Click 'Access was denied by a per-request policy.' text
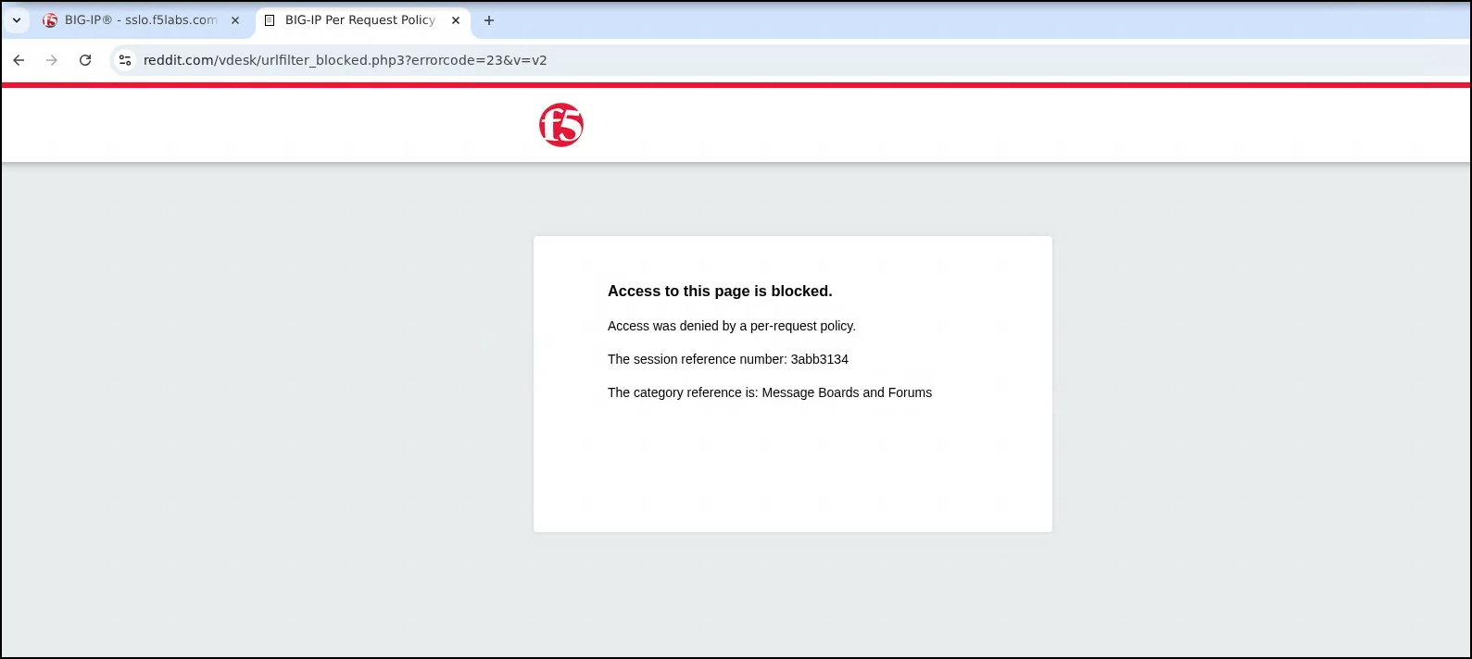This screenshot has width=1472, height=659. (x=732, y=326)
